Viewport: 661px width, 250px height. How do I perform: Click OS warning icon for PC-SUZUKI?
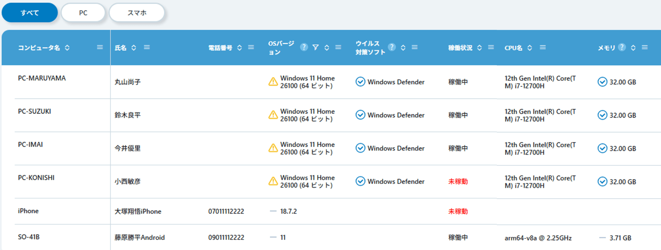click(x=273, y=115)
